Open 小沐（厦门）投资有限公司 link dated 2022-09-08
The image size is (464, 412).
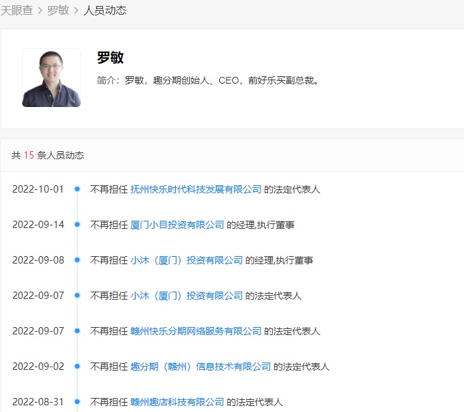tap(187, 260)
